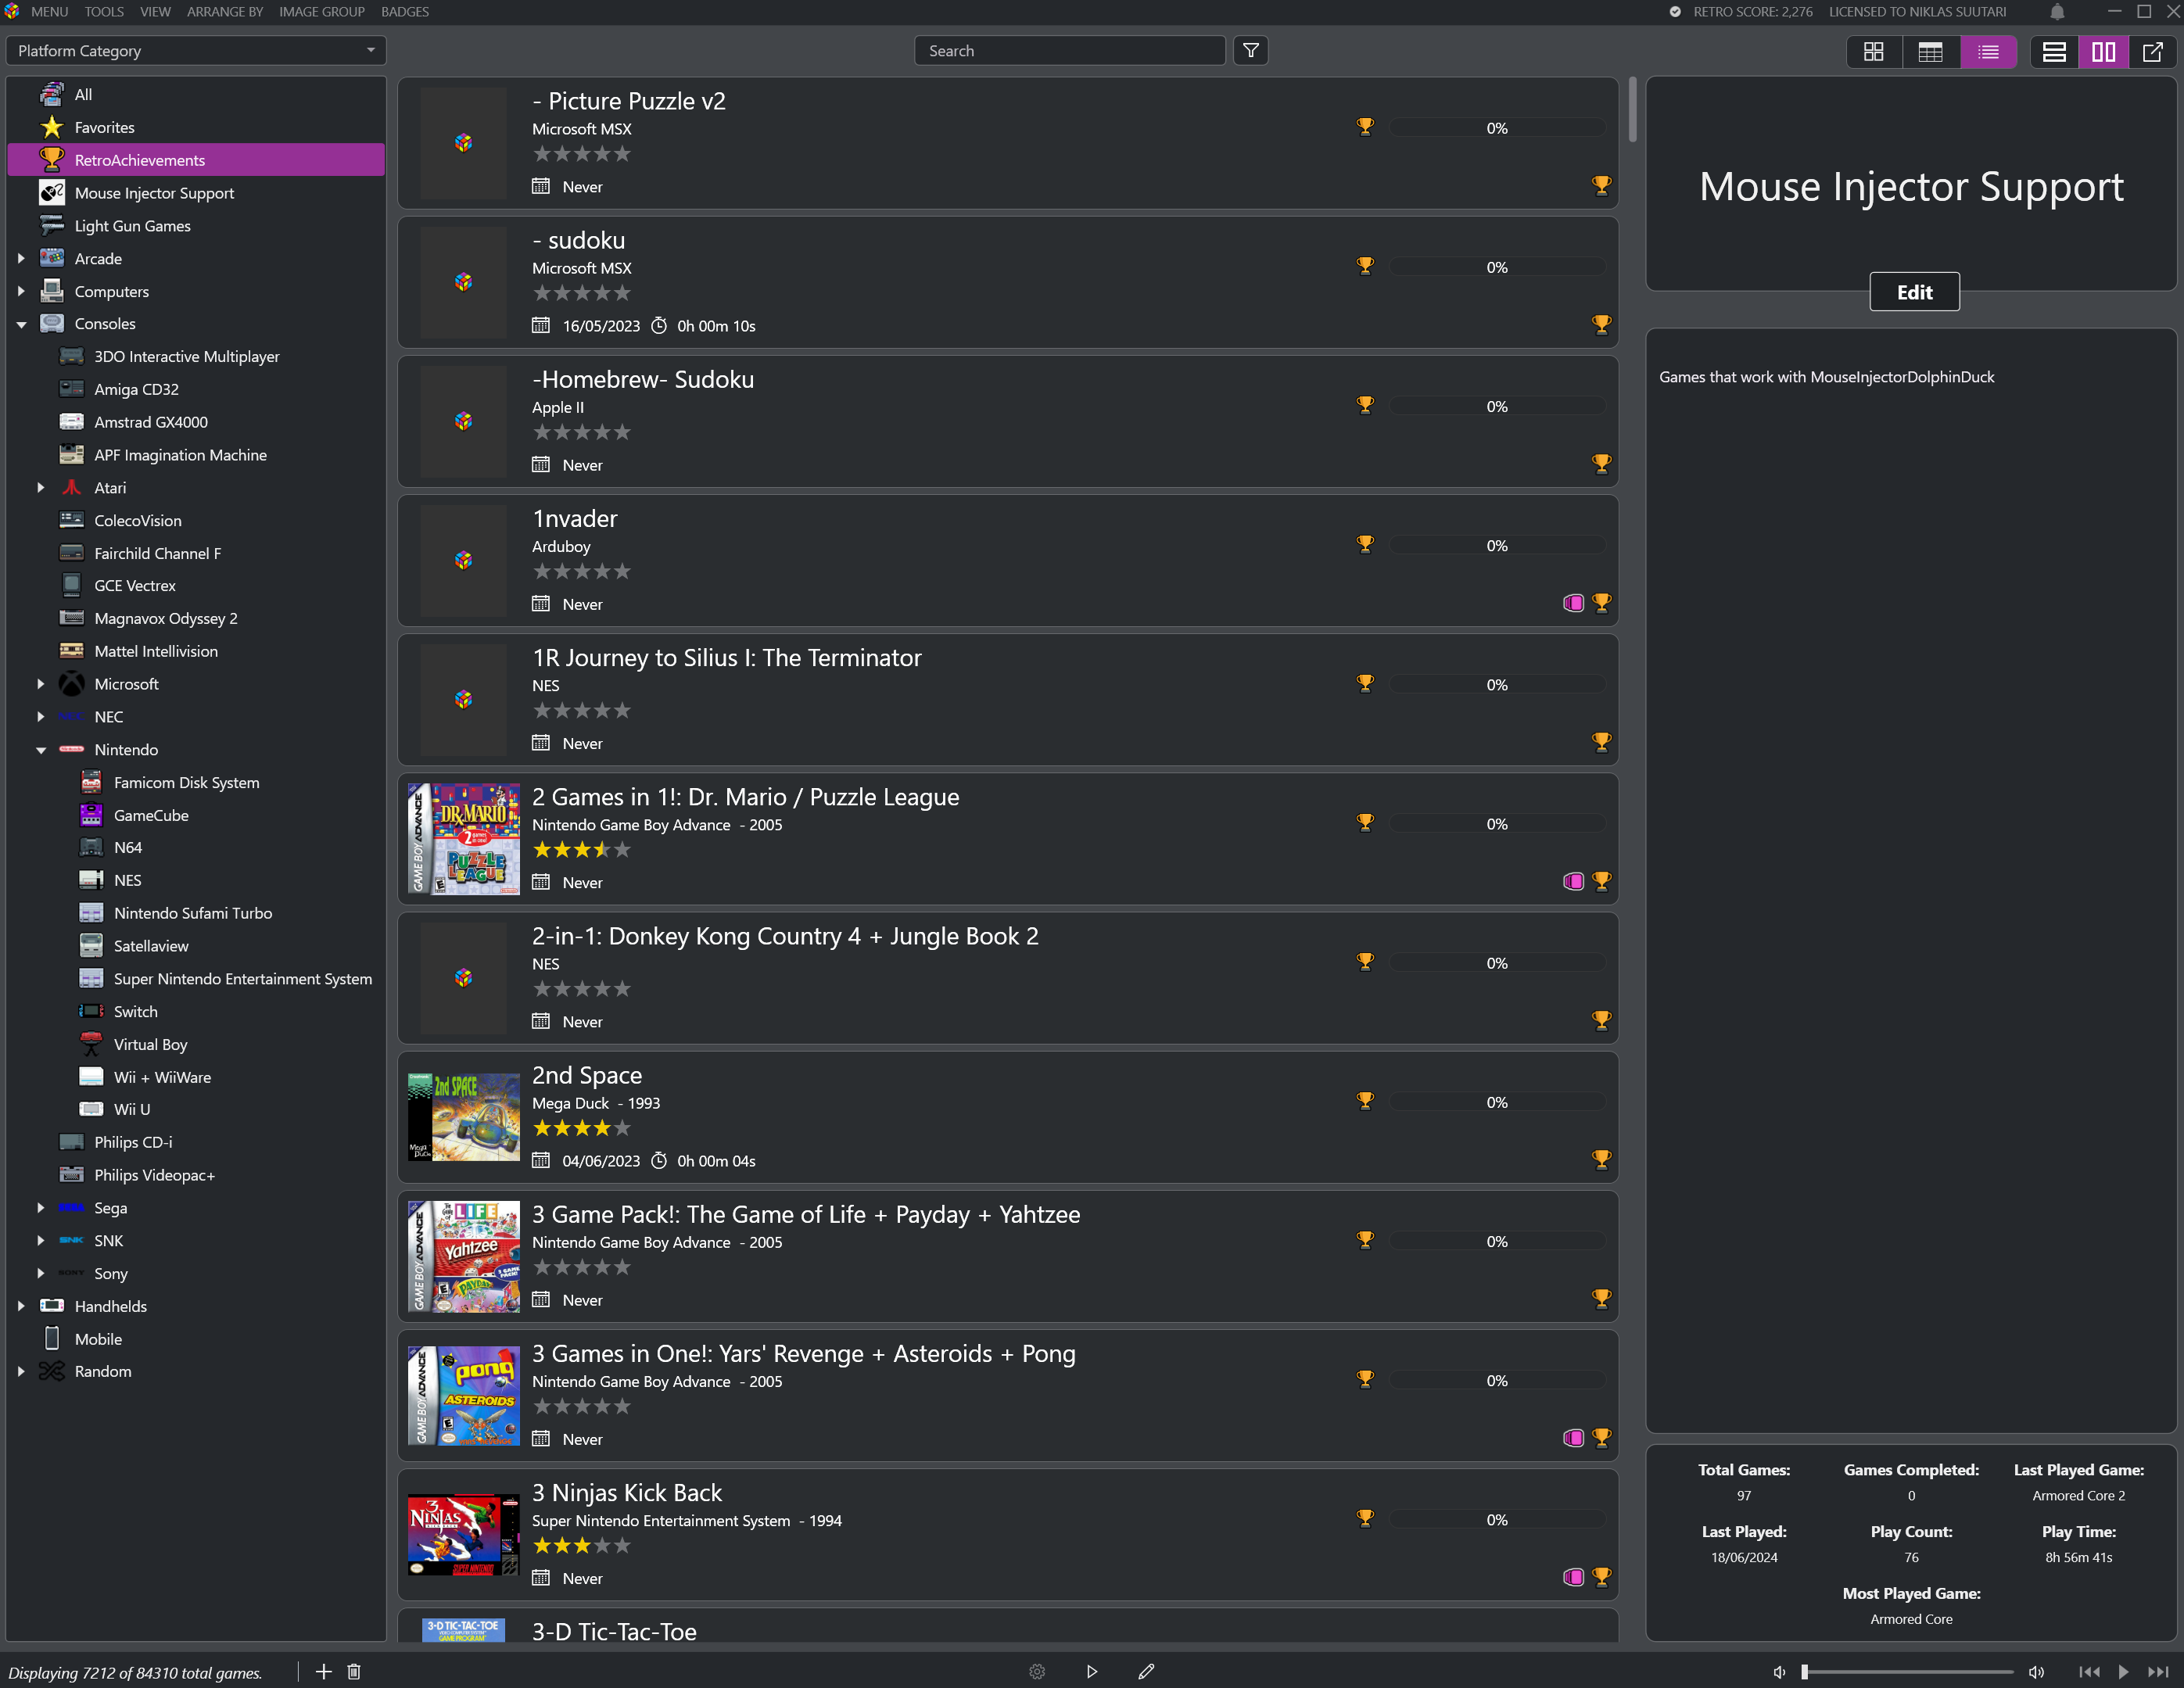Play music with the right-hand play icon
Screen dimensions: 2184x1688
click(2124, 1672)
